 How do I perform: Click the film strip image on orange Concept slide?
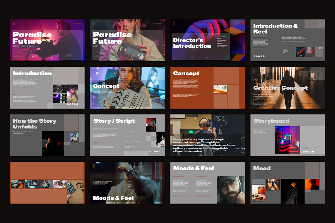point(220,89)
